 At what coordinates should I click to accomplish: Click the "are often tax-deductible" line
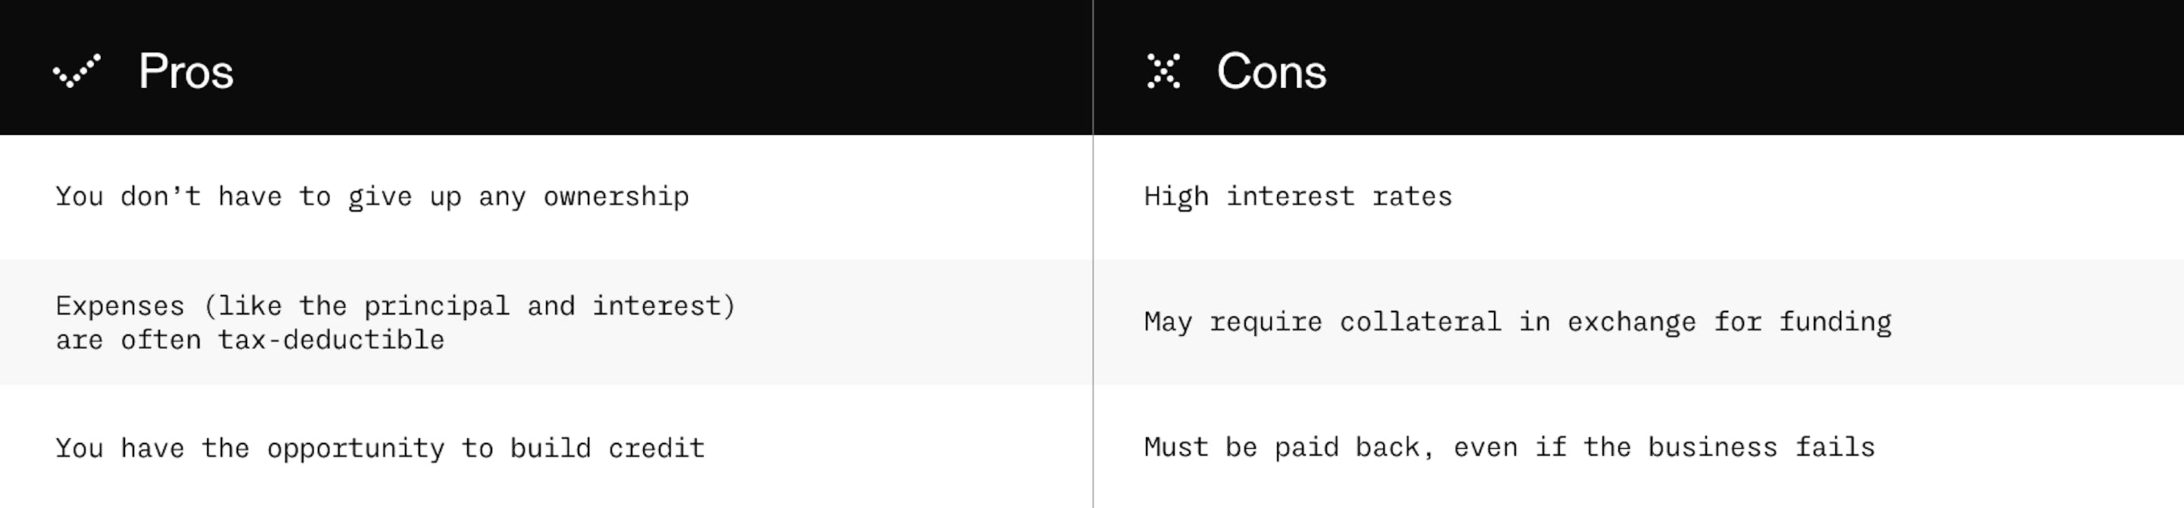pyautogui.click(x=250, y=340)
